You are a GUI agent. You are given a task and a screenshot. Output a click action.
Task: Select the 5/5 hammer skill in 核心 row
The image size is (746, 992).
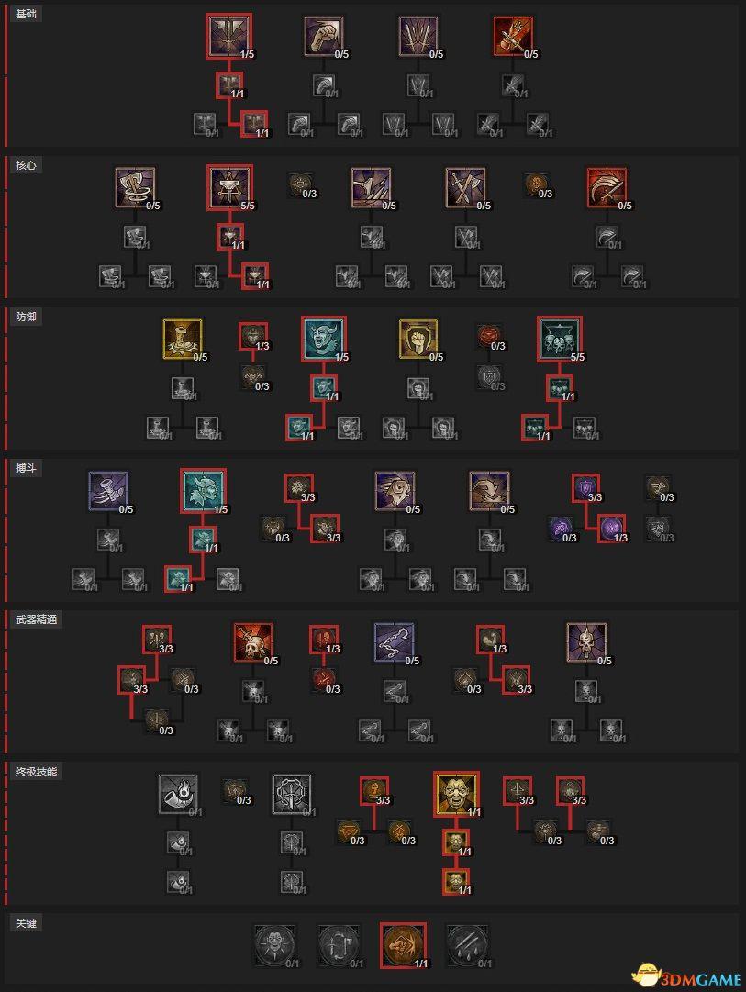(x=229, y=188)
